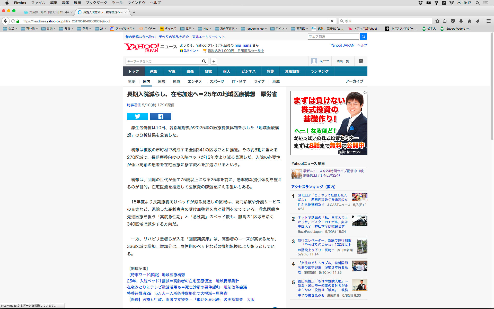Open the Firefox hamburger menu
This screenshot has width=494, height=309.
click(x=488, y=21)
